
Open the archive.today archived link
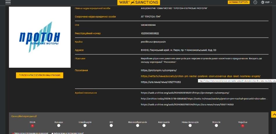pos(204,99)
